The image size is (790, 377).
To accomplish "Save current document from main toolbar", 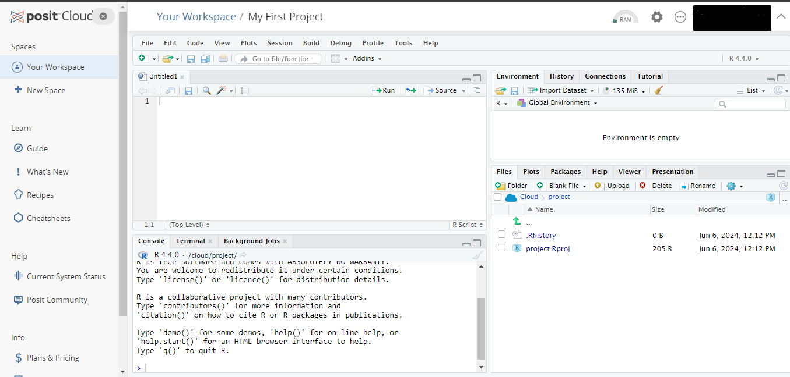I will (191, 59).
